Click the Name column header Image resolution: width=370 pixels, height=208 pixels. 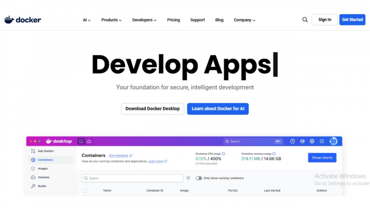pos(107,190)
